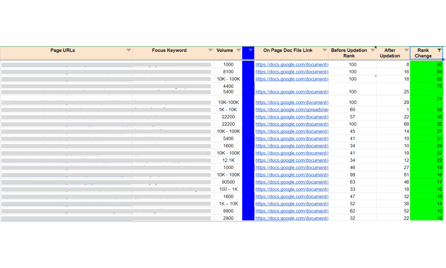Select the After Updation cell showing 81
The width and height of the screenshot is (446, 268).
(393, 175)
